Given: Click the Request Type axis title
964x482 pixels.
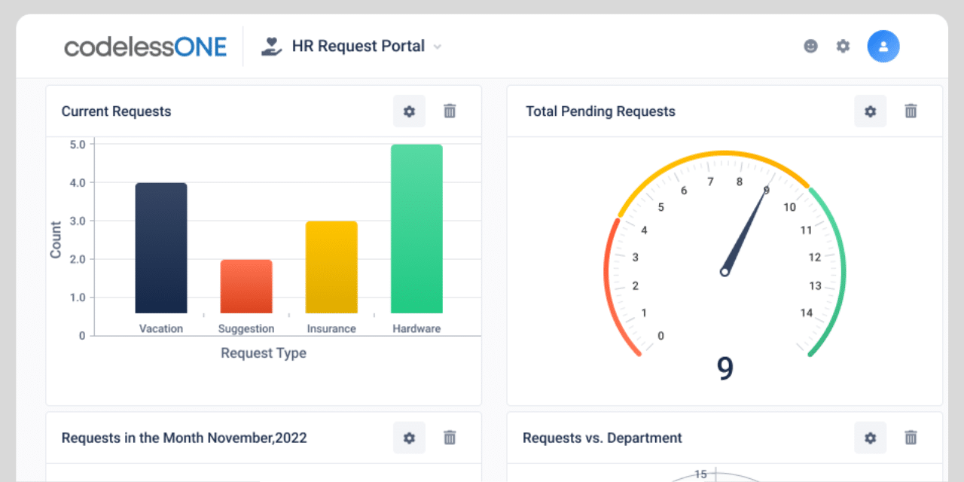Looking at the screenshot, I should point(264,352).
